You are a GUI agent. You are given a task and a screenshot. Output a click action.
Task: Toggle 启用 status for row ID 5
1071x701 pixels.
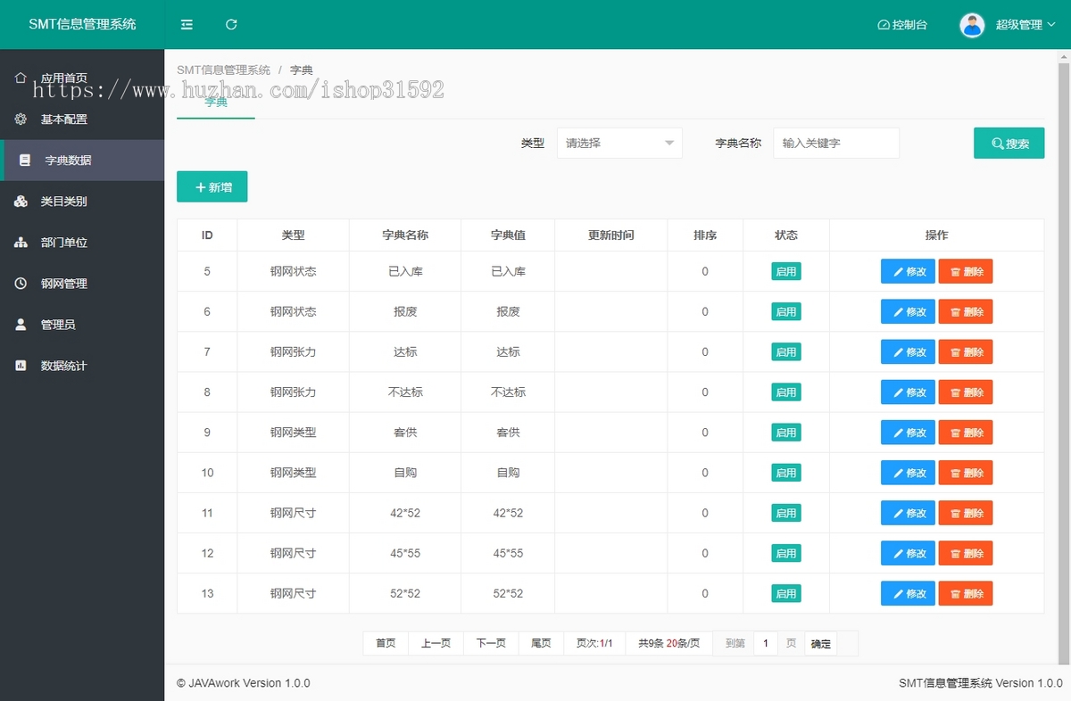786,271
